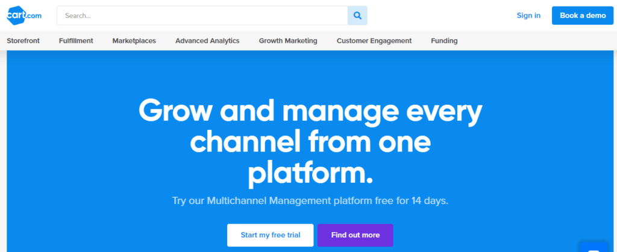617x252 pixels.
Task: Focus the Search input field
Action: tap(202, 16)
